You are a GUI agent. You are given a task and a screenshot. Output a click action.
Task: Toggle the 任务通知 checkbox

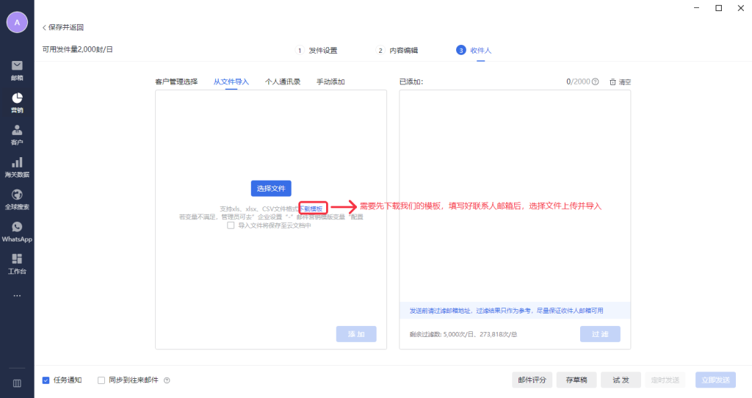click(x=46, y=380)
